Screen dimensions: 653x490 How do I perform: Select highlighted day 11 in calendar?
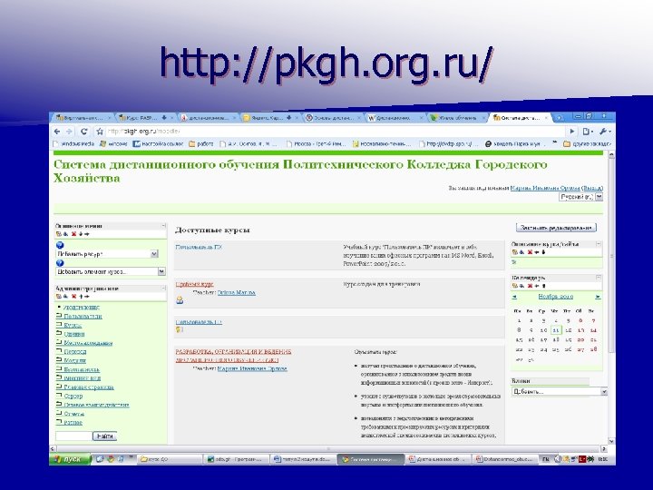(556, 330)
